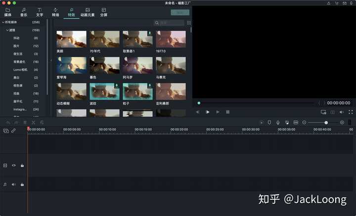Select the 70年代 effect thumbnail
This screenshot has height=216, width=356.
click(104, 39)
